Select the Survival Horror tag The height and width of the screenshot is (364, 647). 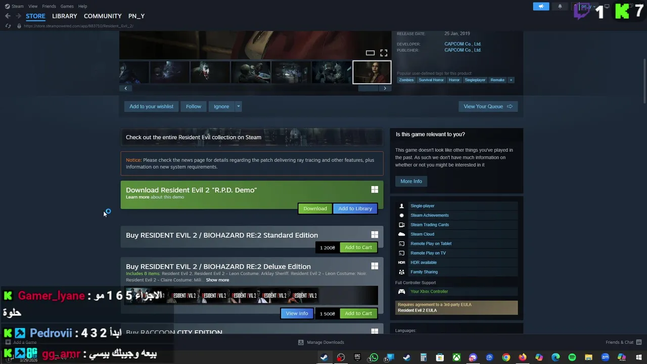point(431,80)
